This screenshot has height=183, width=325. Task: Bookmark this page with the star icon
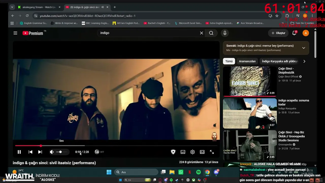(x=277, y=16)
